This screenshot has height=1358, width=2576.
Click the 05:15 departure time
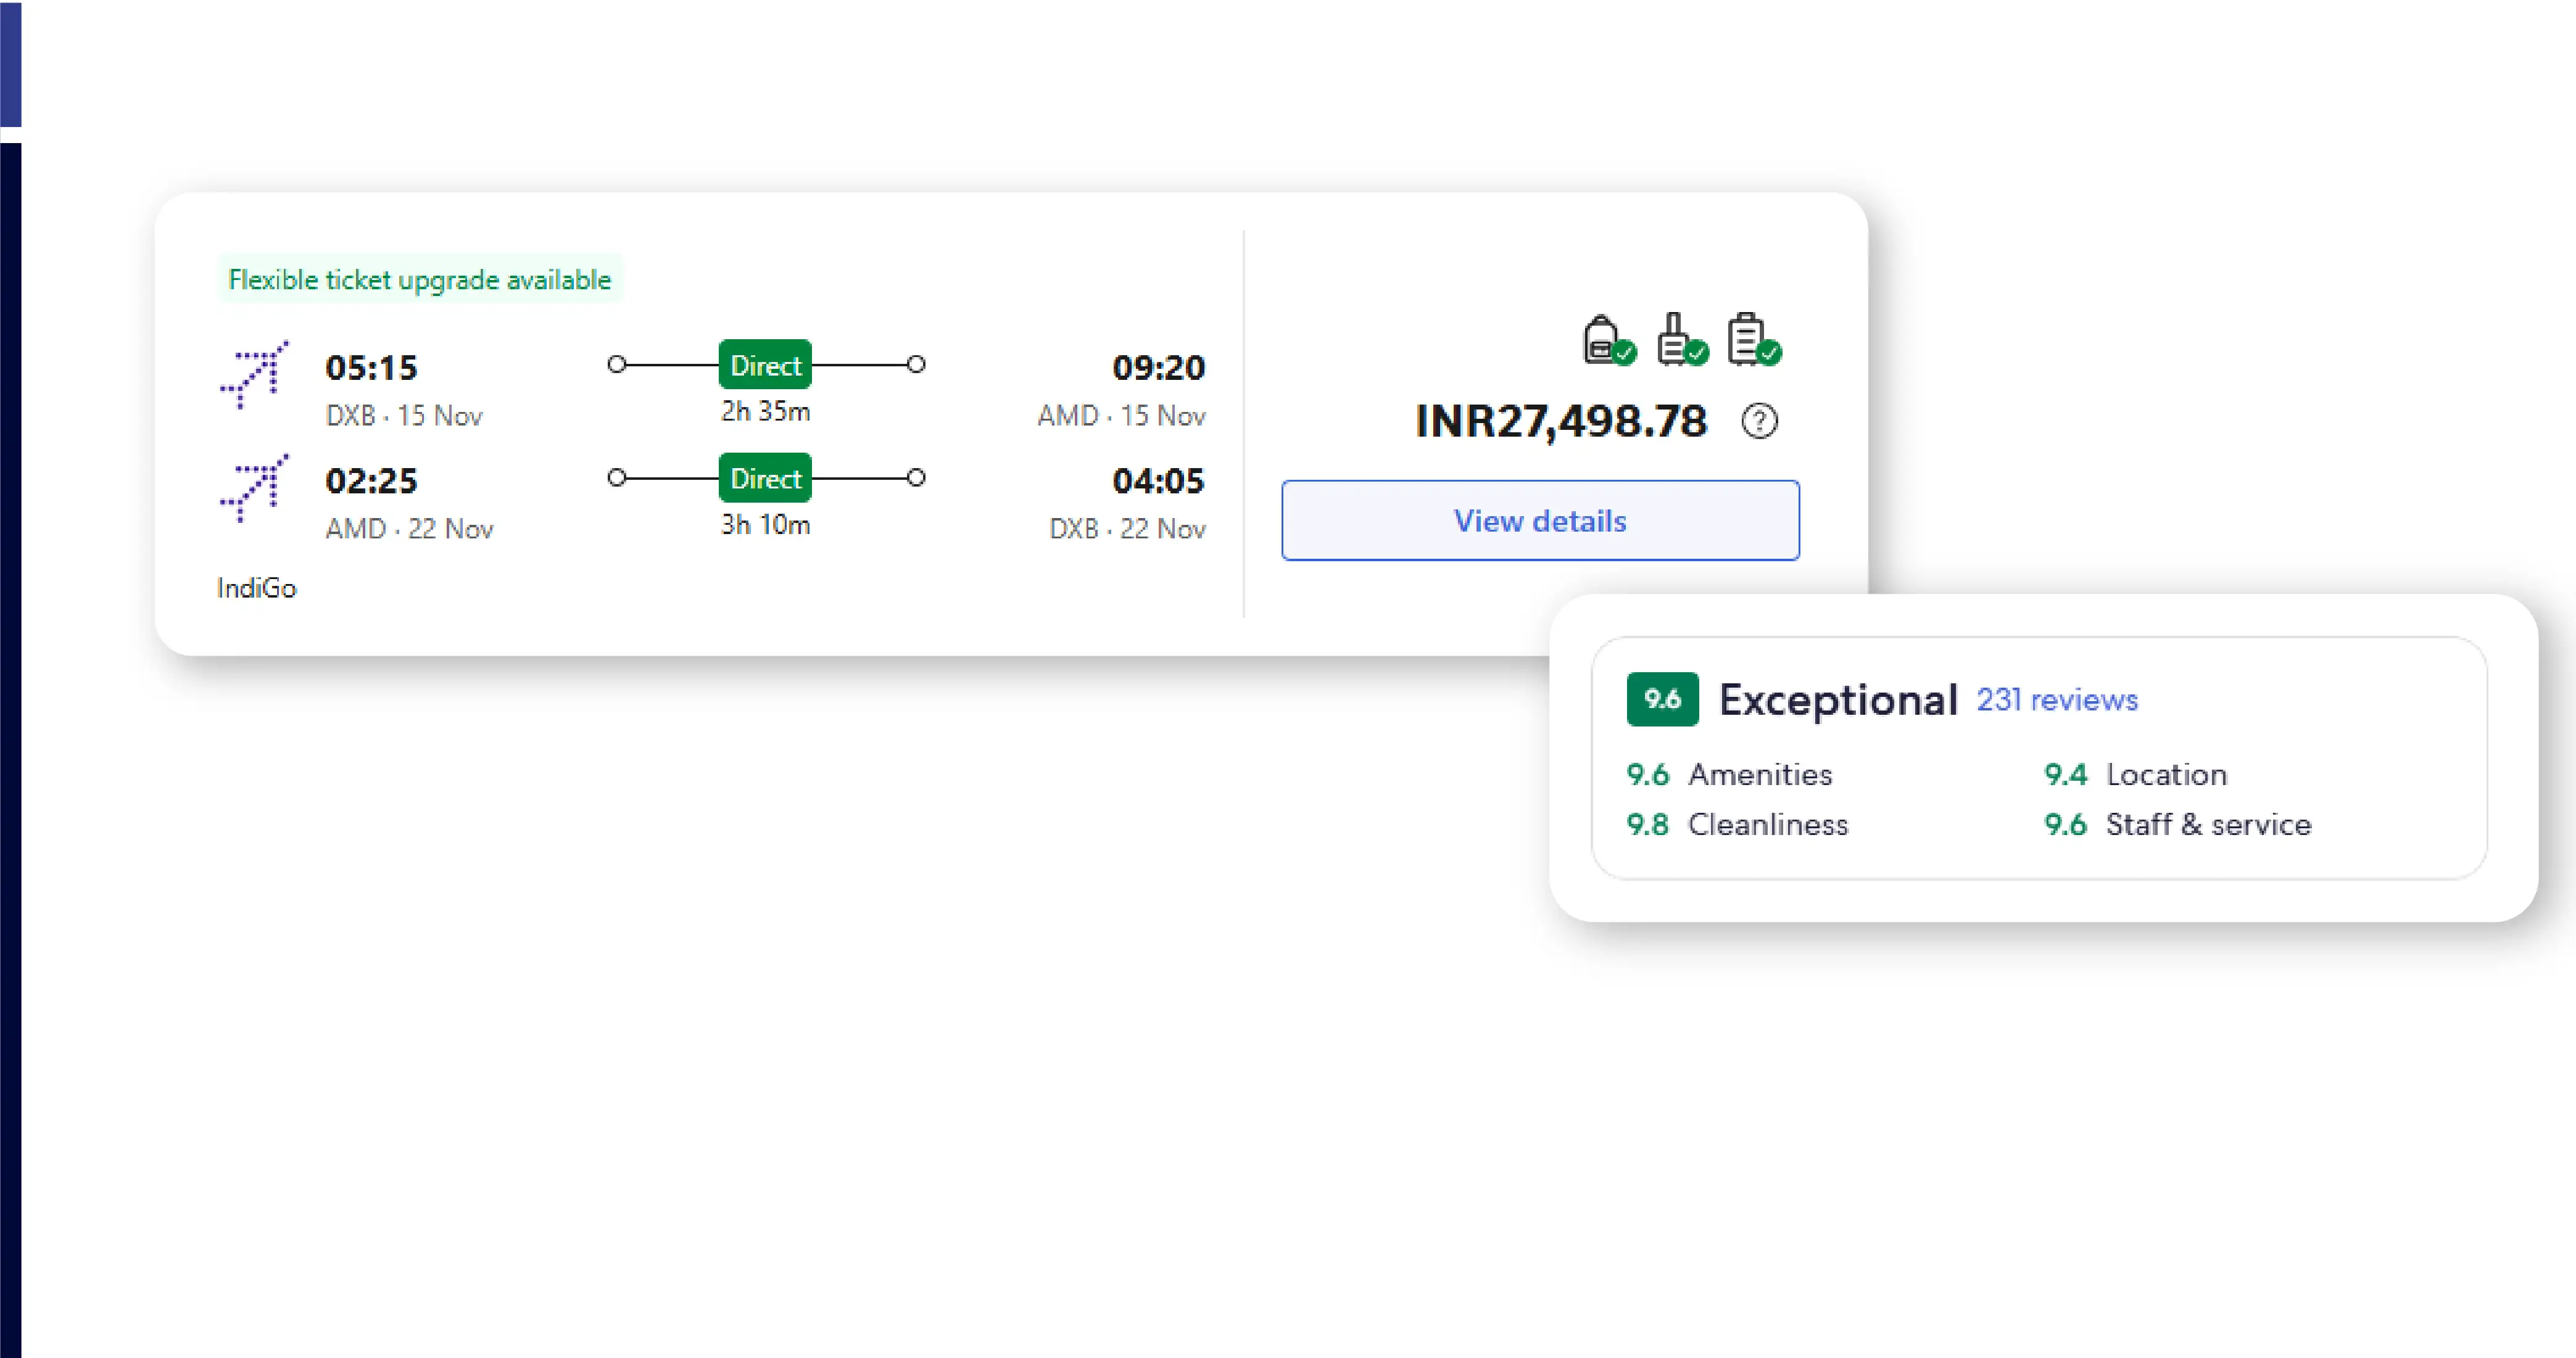[371, 368]
